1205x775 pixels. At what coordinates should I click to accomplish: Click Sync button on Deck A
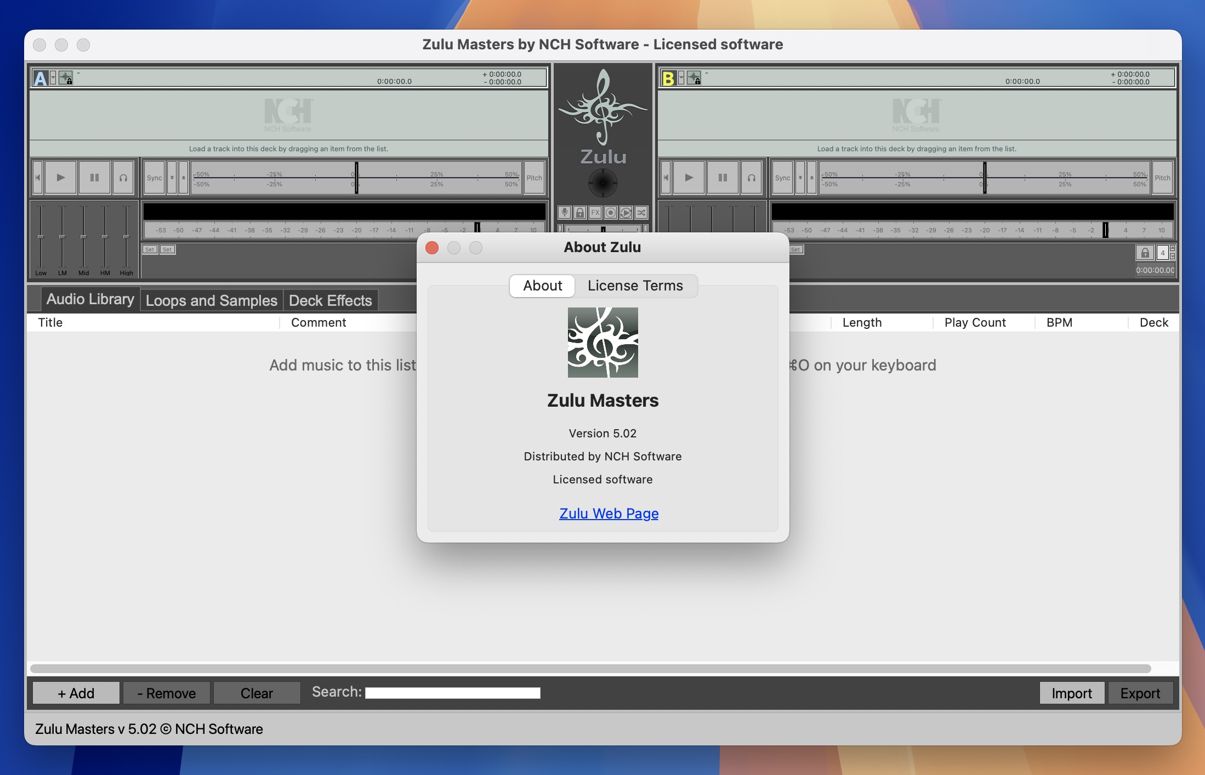[154, 178]
